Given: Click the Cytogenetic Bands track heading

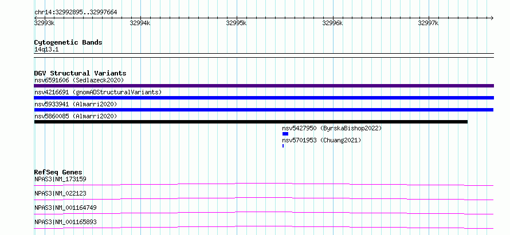Looking at the screenshot, I should (x=68, y=42).
